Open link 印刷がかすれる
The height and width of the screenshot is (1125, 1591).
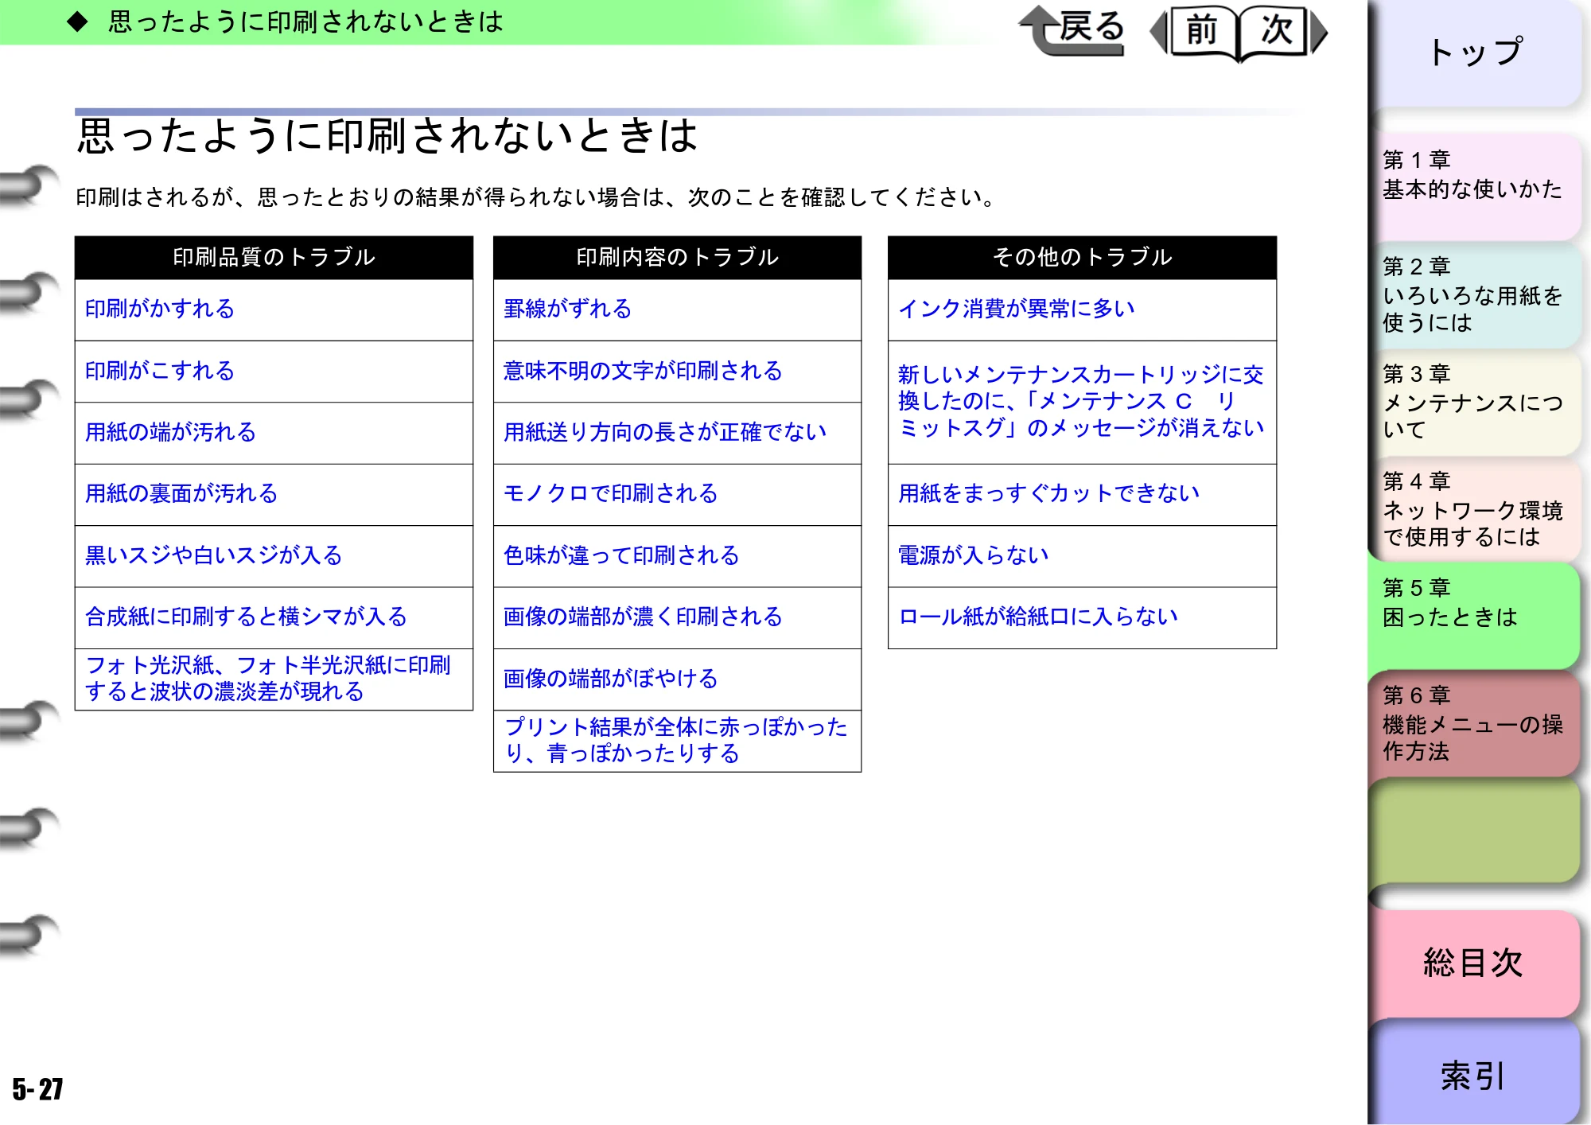(160, 309)
